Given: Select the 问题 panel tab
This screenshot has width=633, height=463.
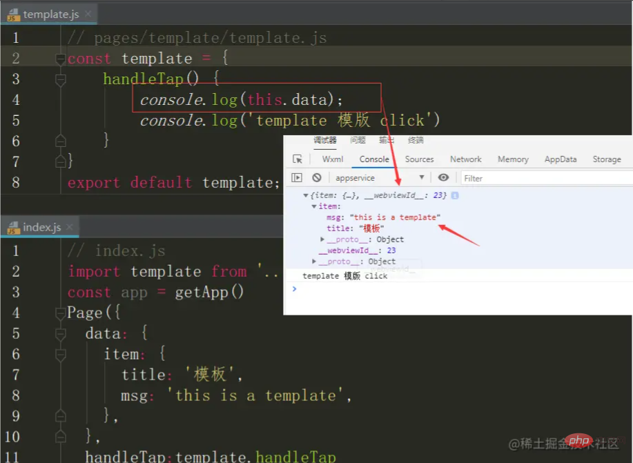Looking at the screenshot, I should coord(358,140).
